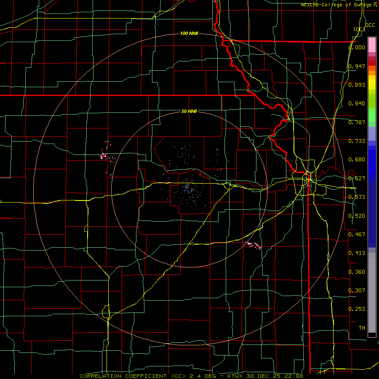This screenshot has height=379, width=379.
Task: Select the 0.520 scale value
Action: tap(357, 216)
